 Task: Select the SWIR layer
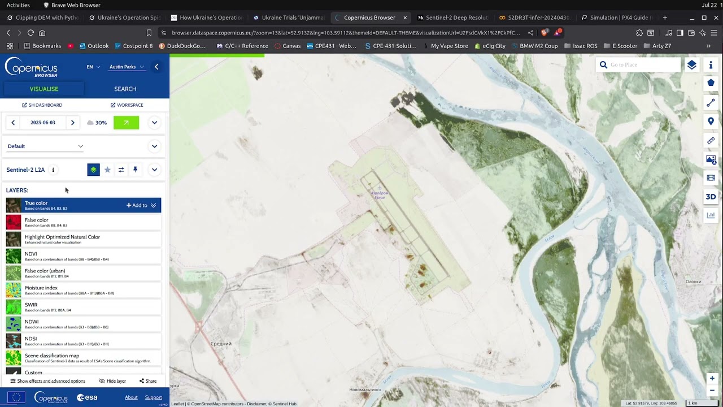tap(84, 307)
